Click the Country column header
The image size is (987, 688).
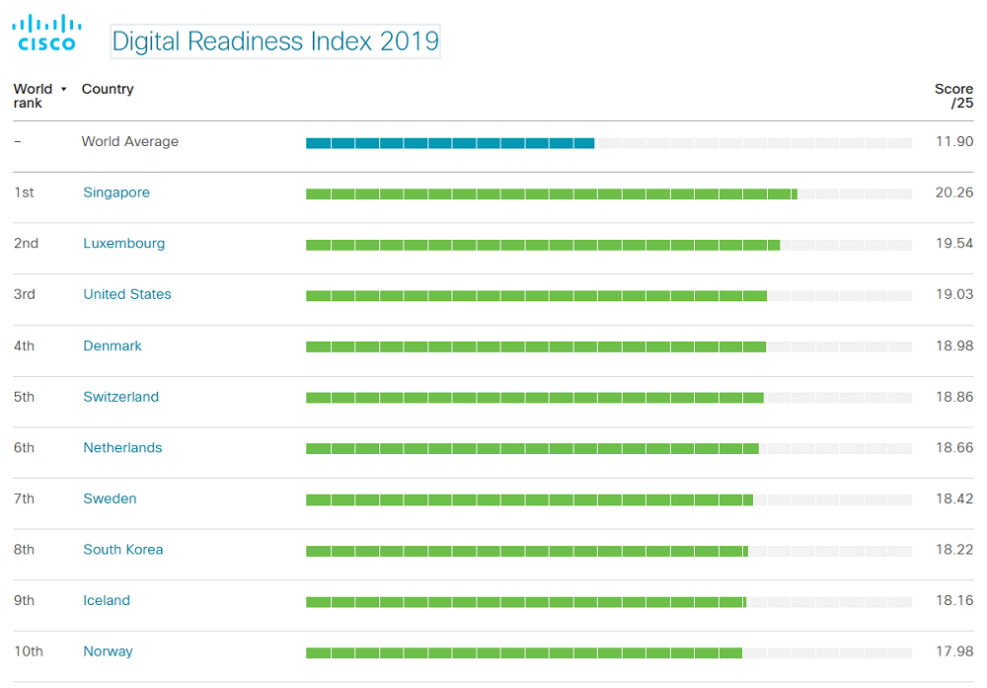[108, 89]
